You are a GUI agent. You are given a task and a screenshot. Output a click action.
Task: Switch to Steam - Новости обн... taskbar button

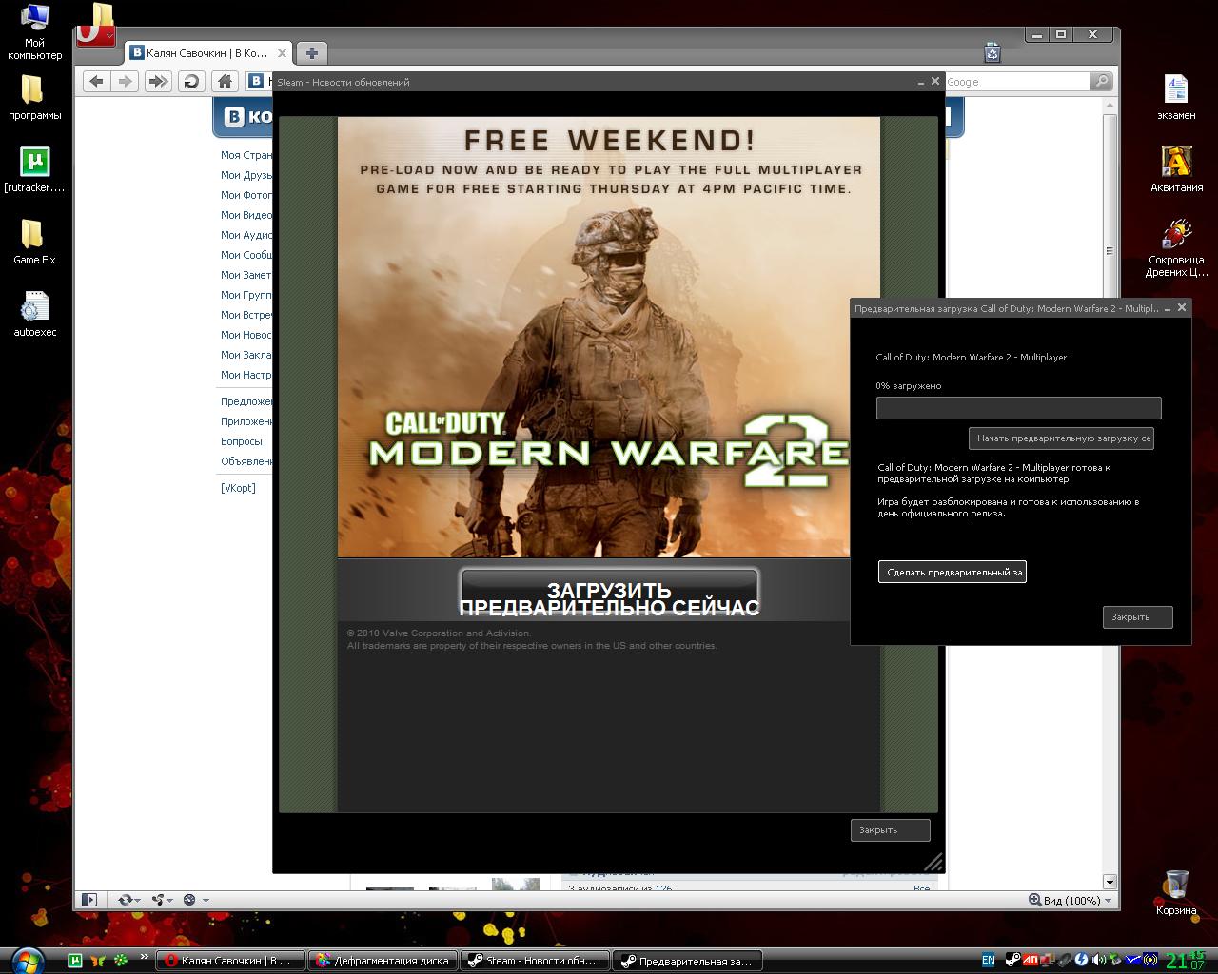535,961
